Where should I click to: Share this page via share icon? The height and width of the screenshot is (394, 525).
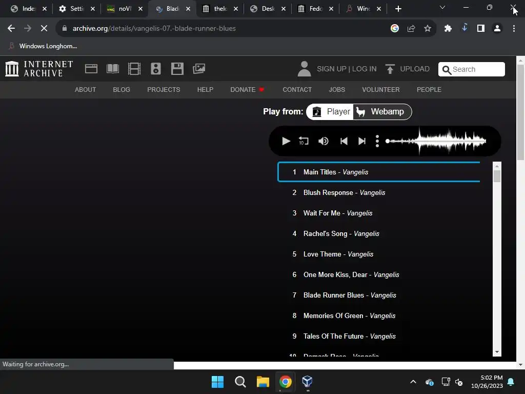411,29
